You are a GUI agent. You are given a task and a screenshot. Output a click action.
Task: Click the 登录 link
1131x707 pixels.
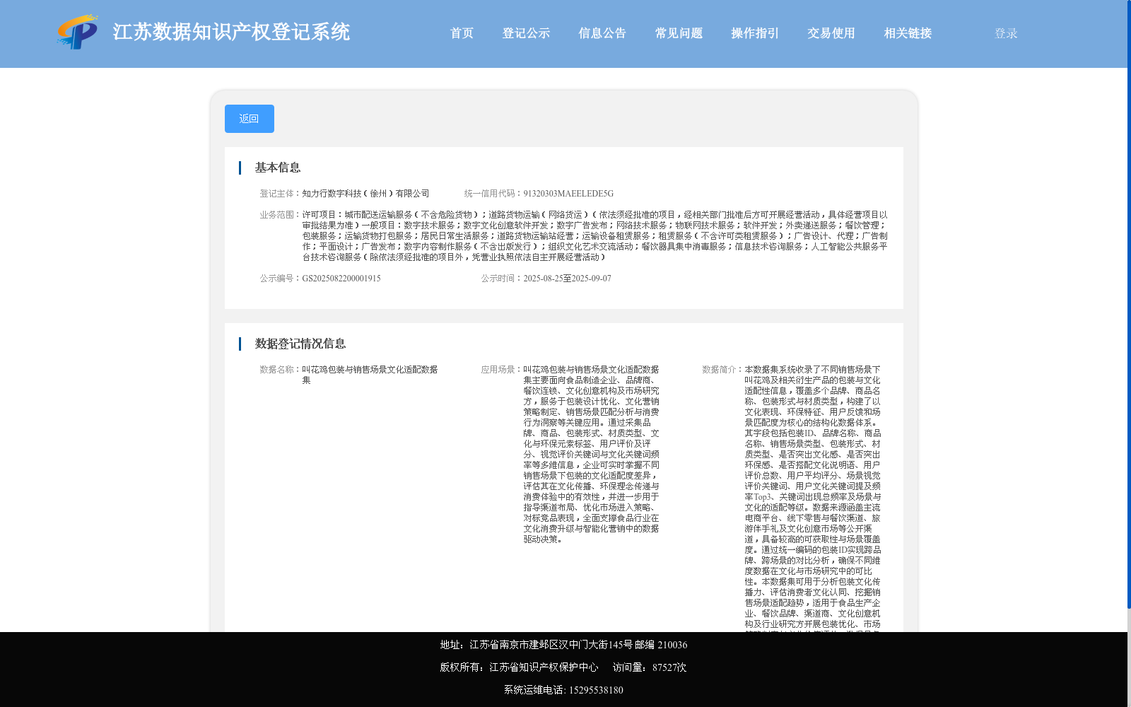(x=1006, y=33)
